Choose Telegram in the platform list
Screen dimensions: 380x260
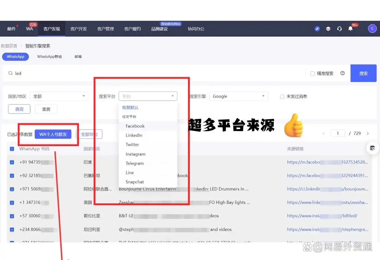click(x=135, y=163)
